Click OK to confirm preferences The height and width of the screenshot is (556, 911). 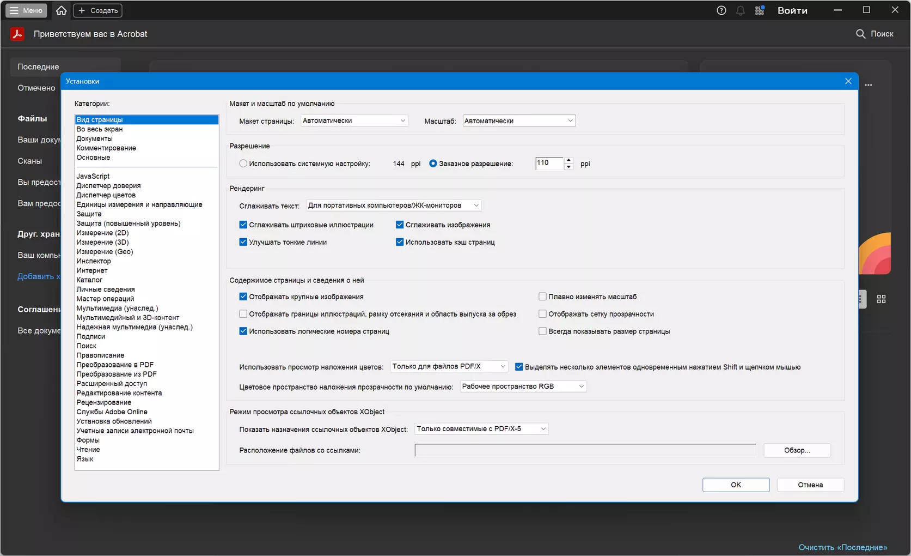click(x=736, y=485)
